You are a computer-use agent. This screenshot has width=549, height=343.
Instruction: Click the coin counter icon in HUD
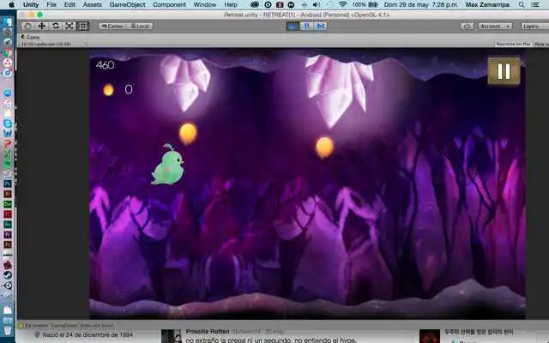click(108, 90)
